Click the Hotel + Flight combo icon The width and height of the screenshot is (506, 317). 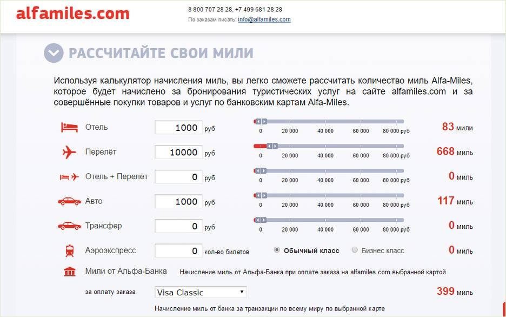click(69, 177)
